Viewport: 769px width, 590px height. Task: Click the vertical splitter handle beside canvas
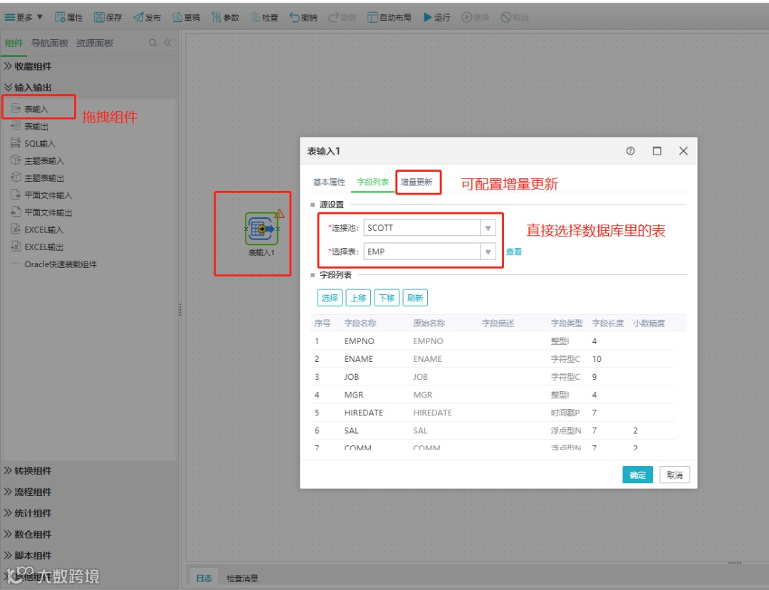point(180,309)
